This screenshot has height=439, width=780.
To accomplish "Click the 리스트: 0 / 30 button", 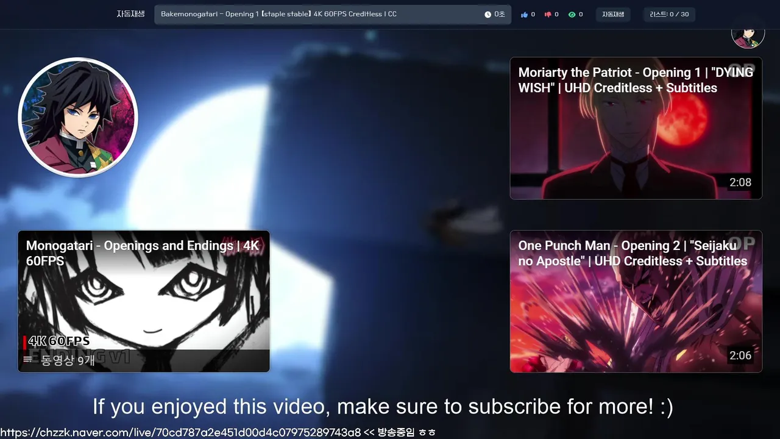I will tap(669, 15).
